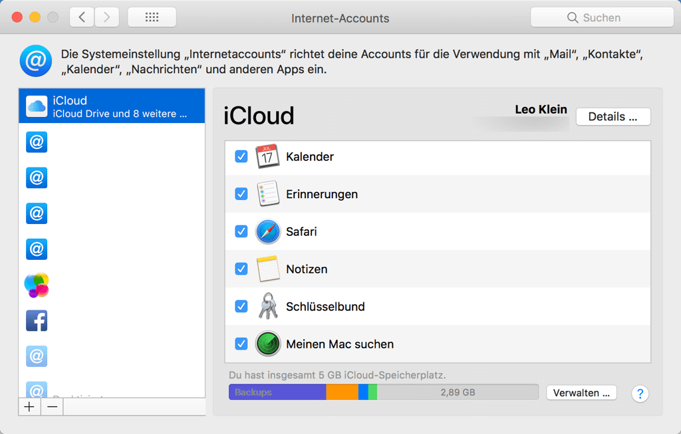Click the Notizen notepad icon
This screenshot has height=434, width=681.
(267, 269)
